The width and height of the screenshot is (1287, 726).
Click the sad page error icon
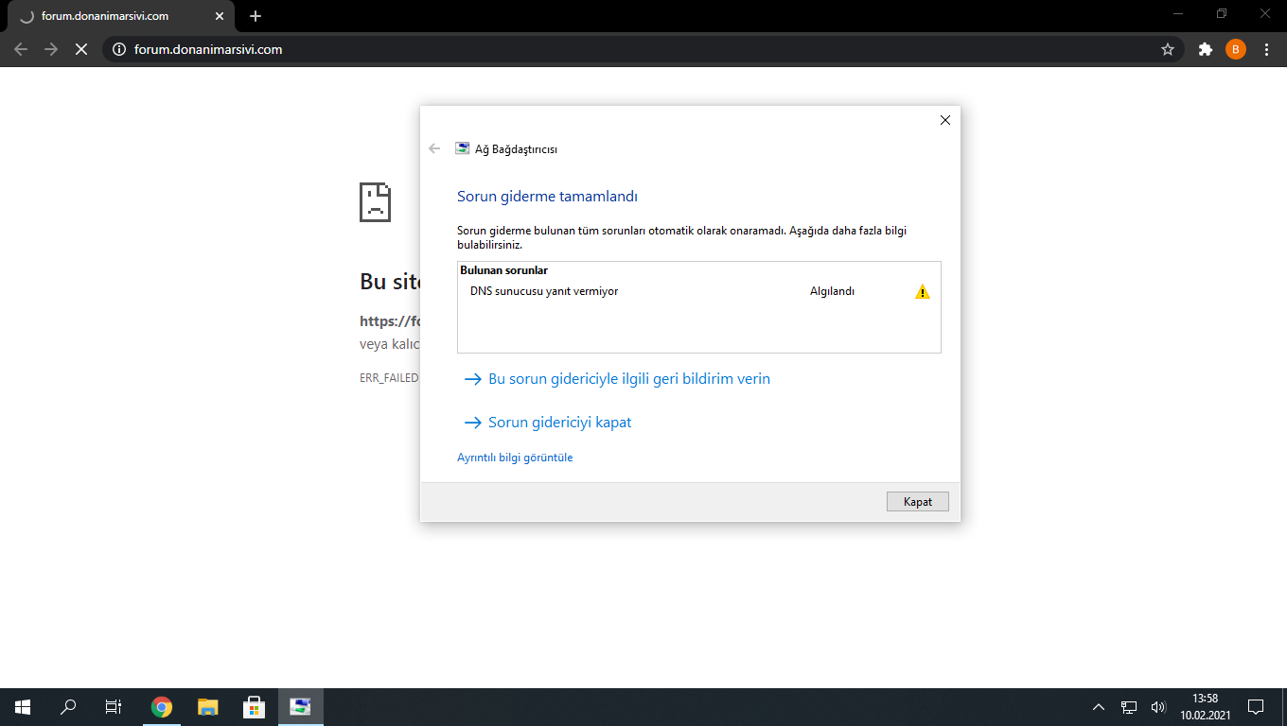(375, 201)
